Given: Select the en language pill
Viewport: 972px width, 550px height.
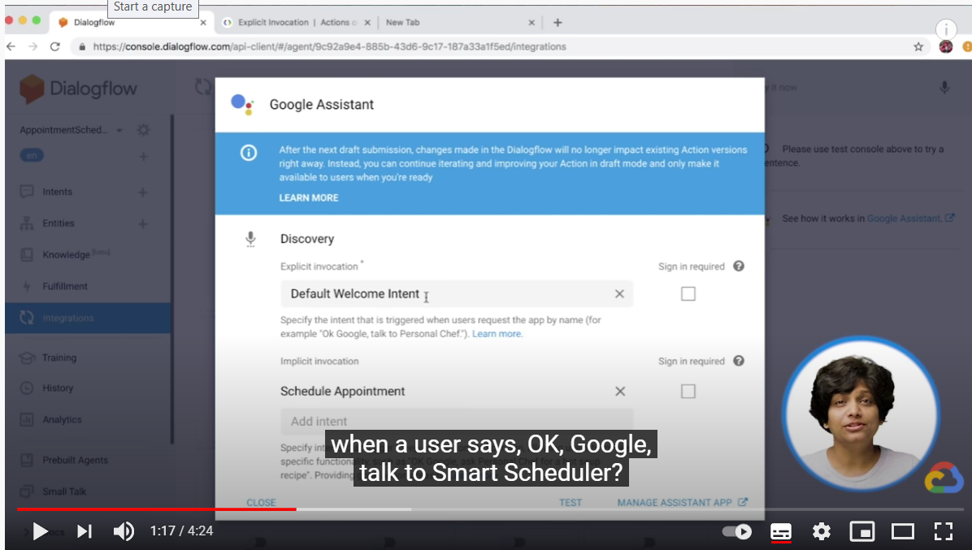Looking at the screenshot, I should click(x=32, y=155).
